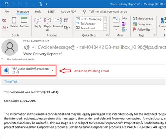
Task: Click the Scan Date: 11.01.2019 text
Action: point(20,101)
